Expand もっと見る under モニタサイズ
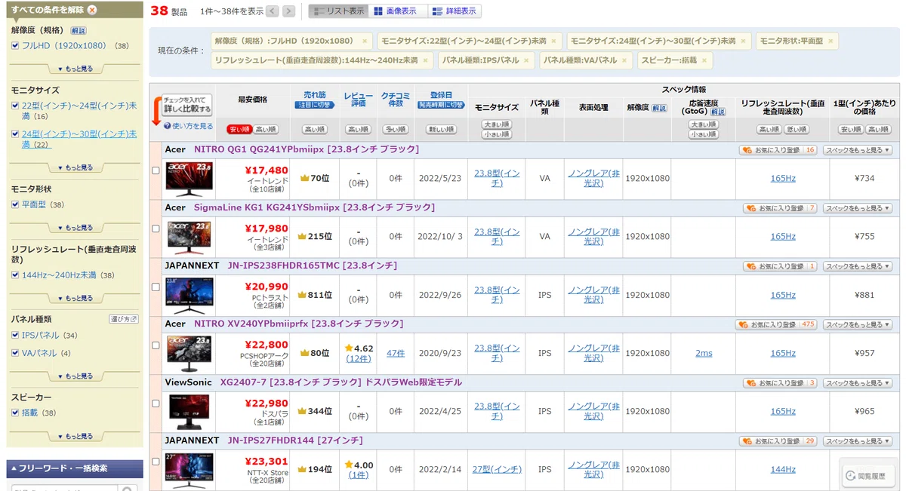This screenshot has width=906, height=491. pyautogui.click(x=74, y=167)
